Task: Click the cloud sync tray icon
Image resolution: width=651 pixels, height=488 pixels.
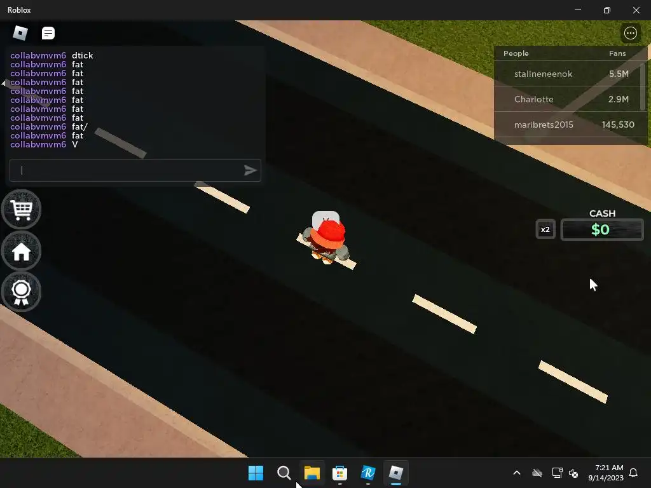Action: click(537, 473)
